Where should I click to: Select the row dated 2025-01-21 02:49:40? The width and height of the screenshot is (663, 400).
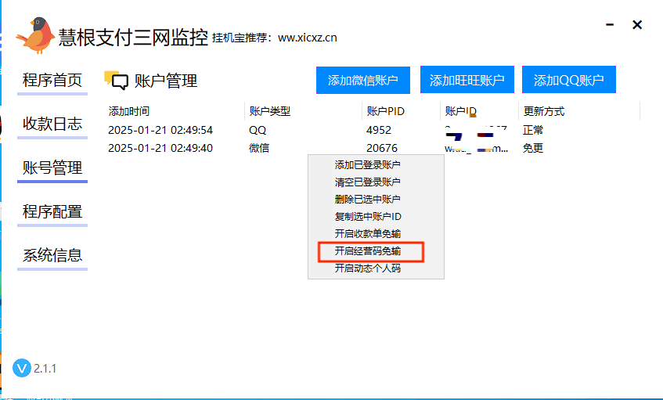[x=372, y=148]
